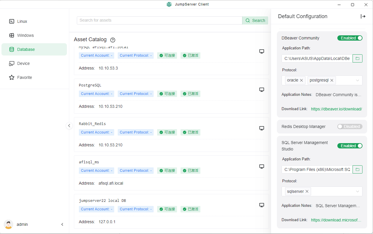
Task: Click Current Account tag on PostgreSQL
Action: click(x=97, y=94)
